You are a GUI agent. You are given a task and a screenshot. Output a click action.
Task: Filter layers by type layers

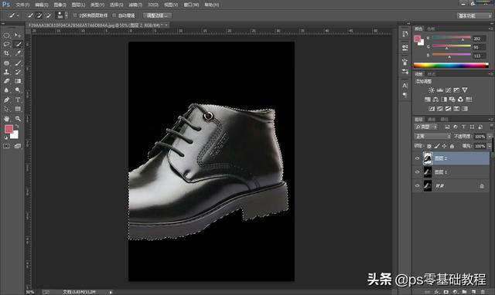(463, 127)
